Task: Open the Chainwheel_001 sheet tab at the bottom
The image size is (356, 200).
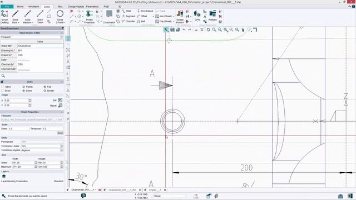Action: tap(83, 190)
